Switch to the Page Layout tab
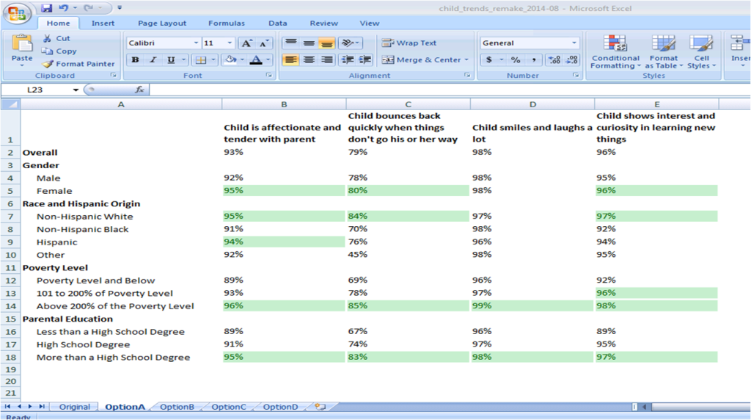 coord(162,23)
